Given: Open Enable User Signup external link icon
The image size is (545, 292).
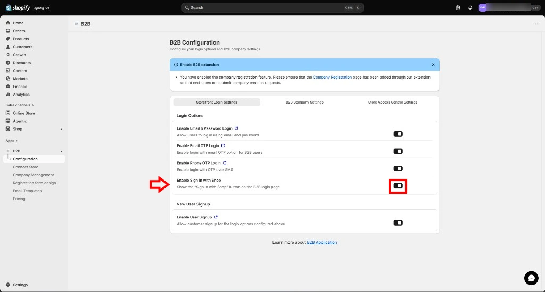Looking at the screenshot, I should [x=216, y=217].
